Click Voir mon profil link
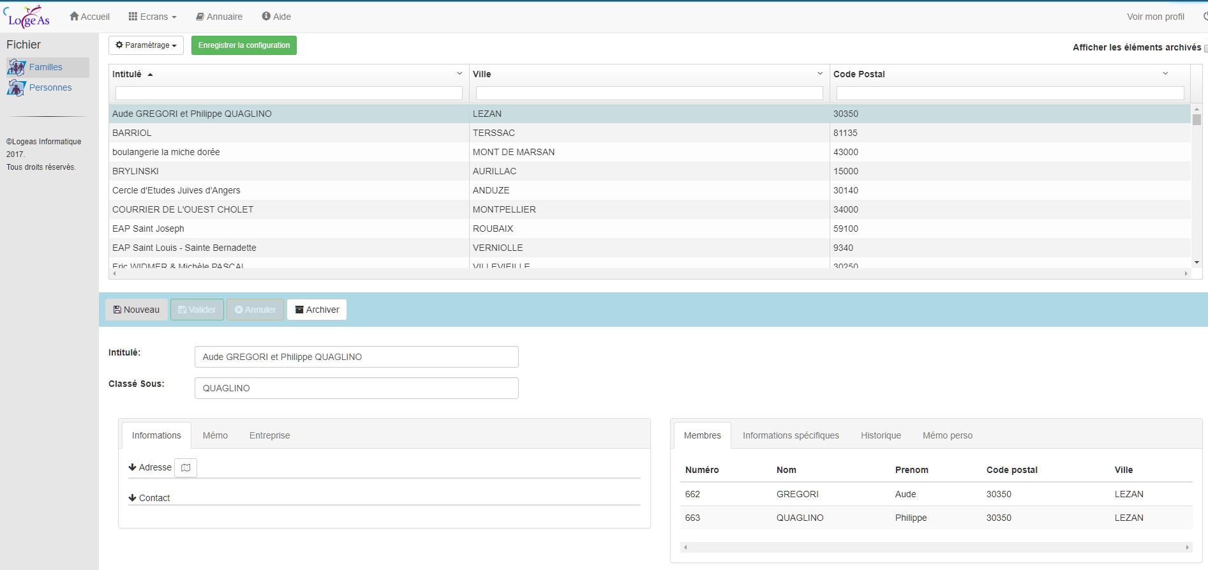 click(1156, 17)
